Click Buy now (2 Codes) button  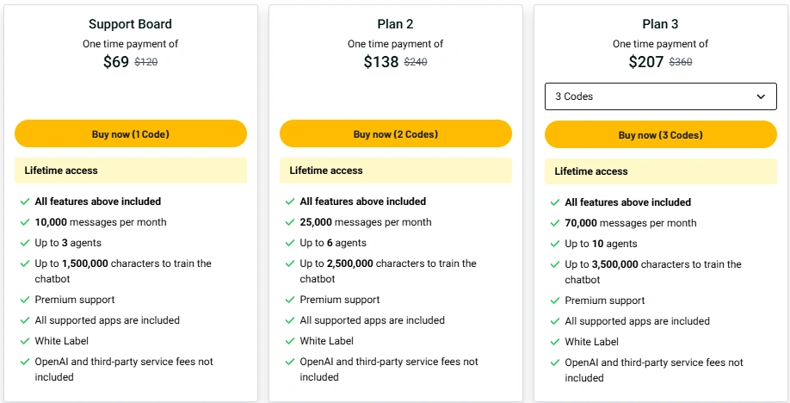point(396,133)
